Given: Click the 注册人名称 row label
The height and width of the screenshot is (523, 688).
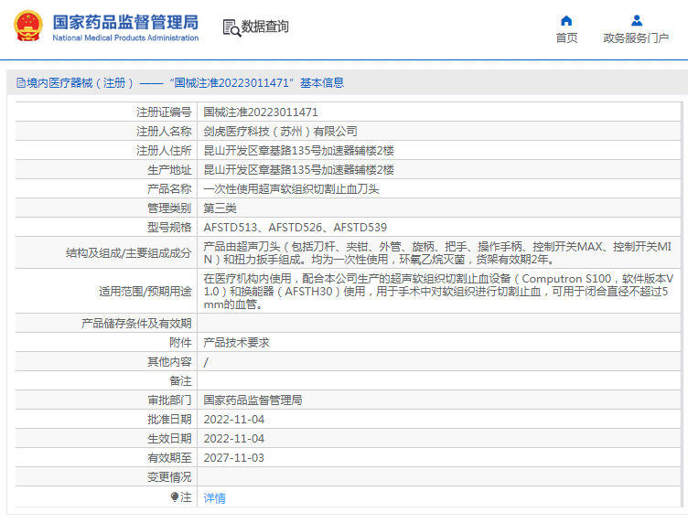Looking at the screenshot, I should tap(164, 132).
